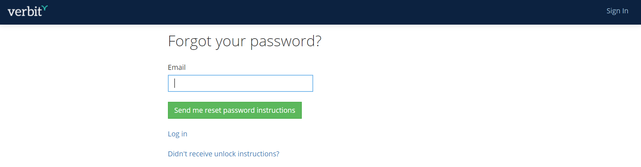The image size is (641, 167).
Task: Click the green Send me reset button
Action: [235, 110]
